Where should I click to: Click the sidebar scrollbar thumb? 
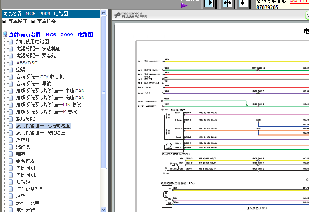coord(104,92)
